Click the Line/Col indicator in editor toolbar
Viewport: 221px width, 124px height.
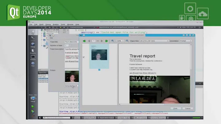(189, 27)
